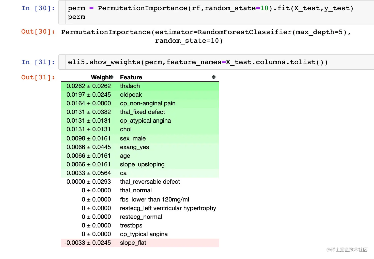Screen dimensions: 374x259
Task: Select the trestbps feature row
Action: tap(140, 225)
